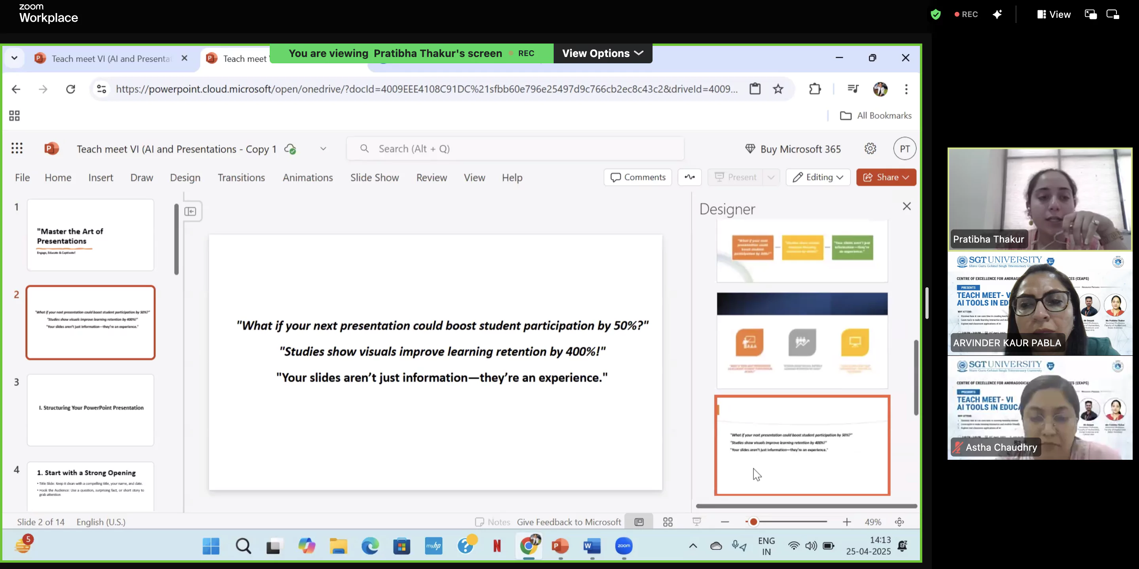
Task: Start slideshow from status bar icon
Action: coord(697,522)
